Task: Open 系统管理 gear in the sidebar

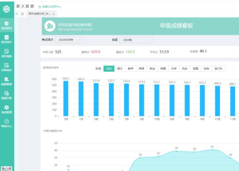Action: click(x=7, y=109)
